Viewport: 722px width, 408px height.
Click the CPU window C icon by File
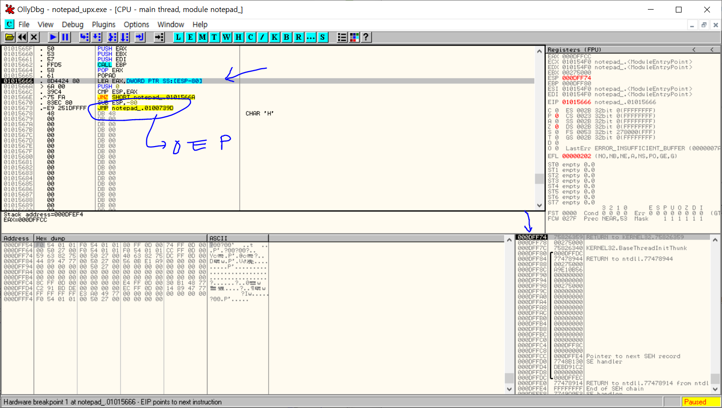pos(9,24)
